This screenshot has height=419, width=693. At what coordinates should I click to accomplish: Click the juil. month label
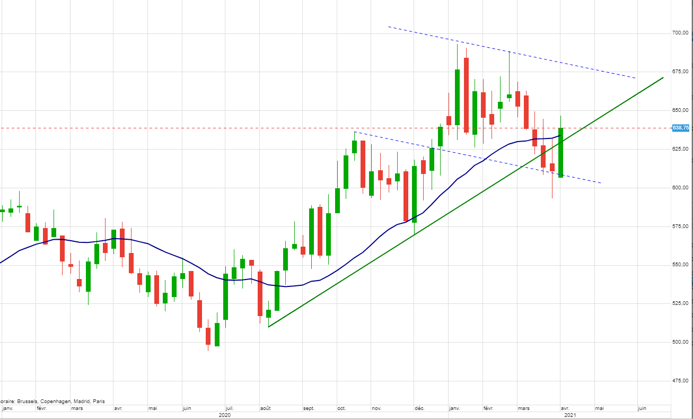(230, 408)
